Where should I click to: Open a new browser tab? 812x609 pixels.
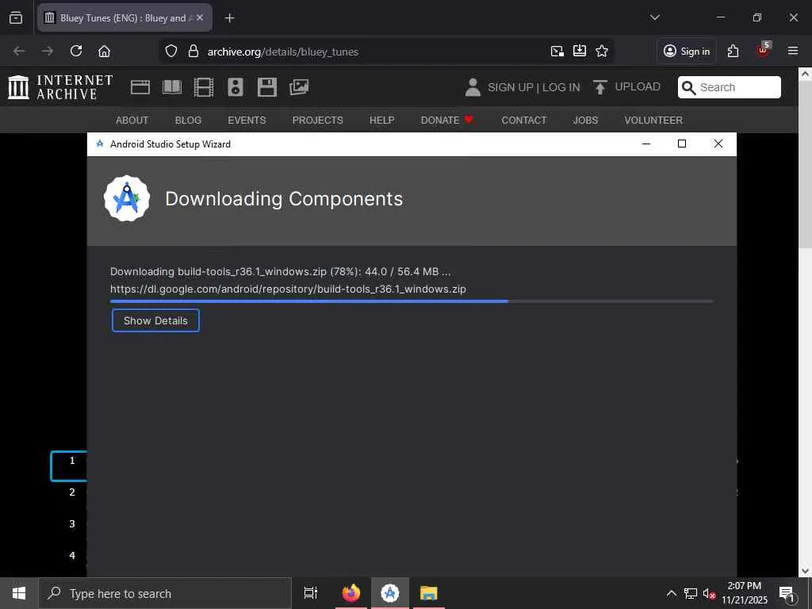tap(229, 18)
